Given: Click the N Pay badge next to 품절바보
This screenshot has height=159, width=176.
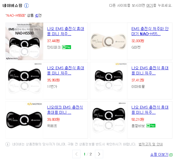Looking at the screenshot, I should (151, 126).
